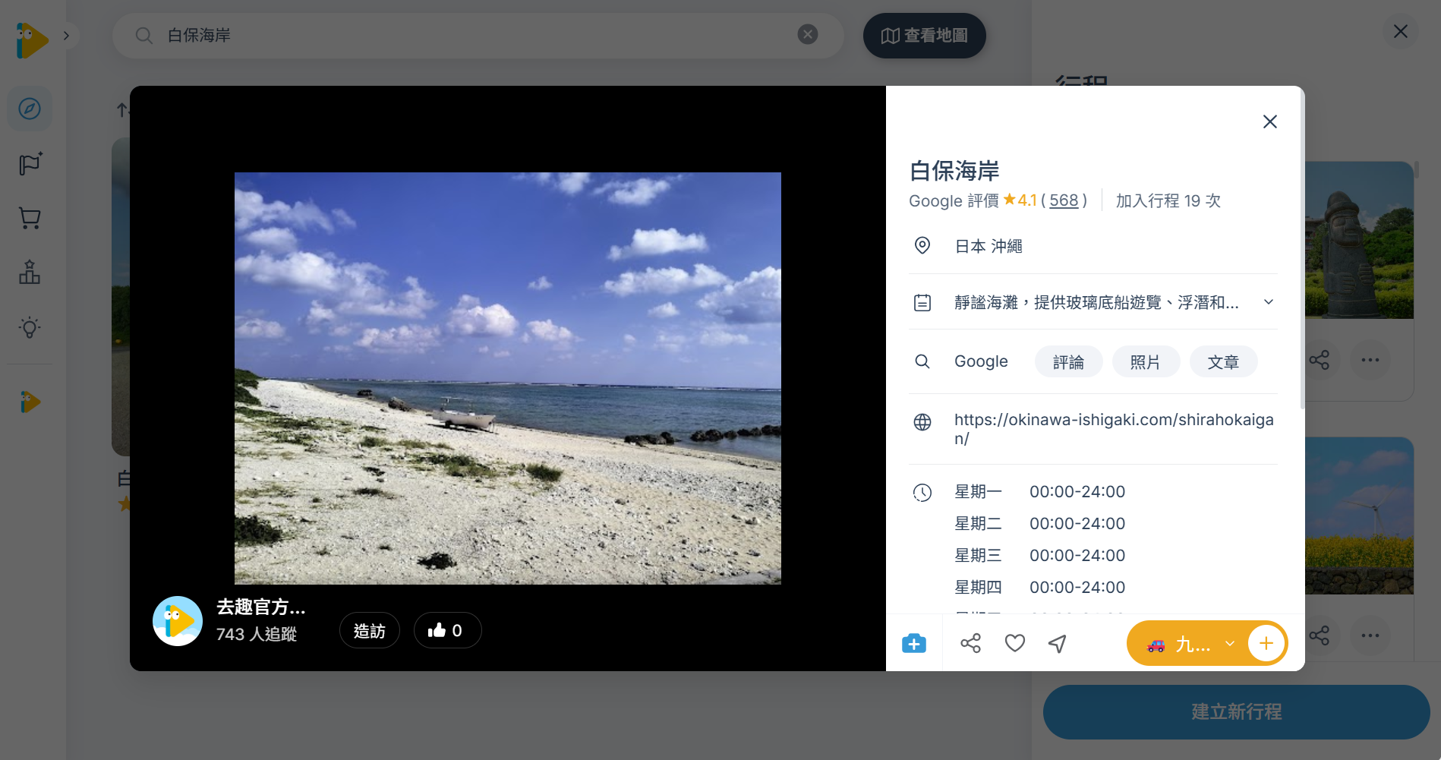Open the 568 Google reviews link
This screenshot has width=1441, height=760.
click(1064, 200)
